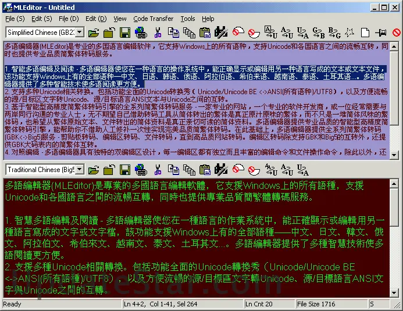Click the triple-page copy icon in the upper toolbar
The image size is (403, 311).
point(189,33)
